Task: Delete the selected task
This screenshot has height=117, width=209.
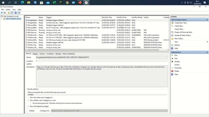Action: (177, 71)
